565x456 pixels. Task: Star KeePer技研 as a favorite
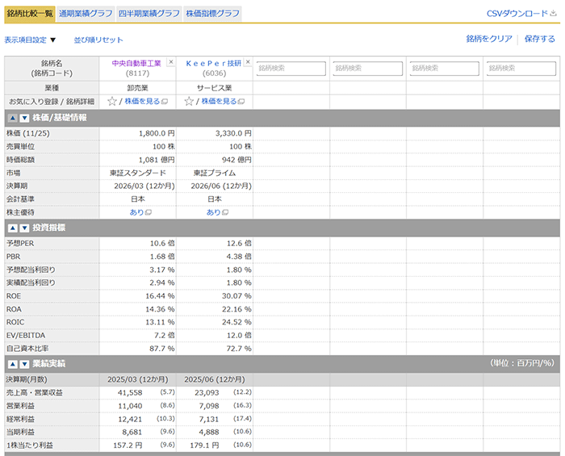[189, 102]
